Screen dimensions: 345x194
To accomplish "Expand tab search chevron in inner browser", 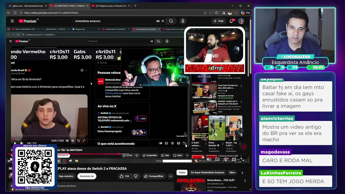I will tap(9, 29).
